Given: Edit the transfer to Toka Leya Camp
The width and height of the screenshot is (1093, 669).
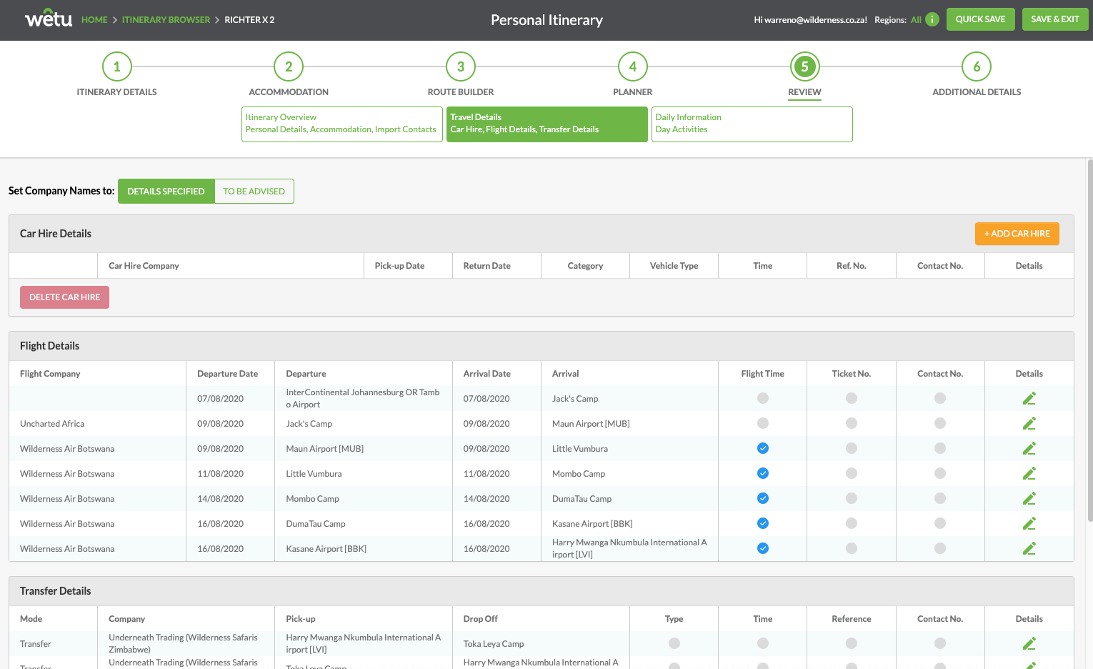Looking at the screenshot, I should tap(1029, 644).
